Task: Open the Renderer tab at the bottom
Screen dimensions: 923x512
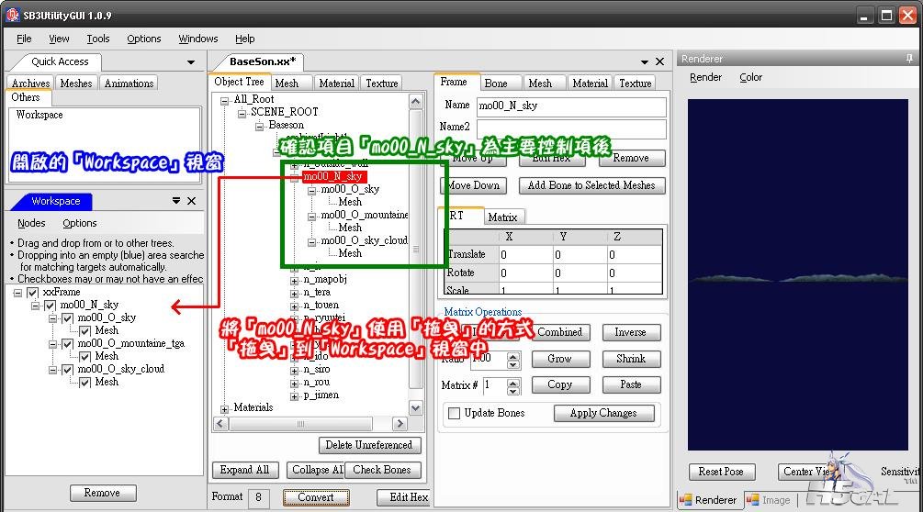Action: (708, 500)
